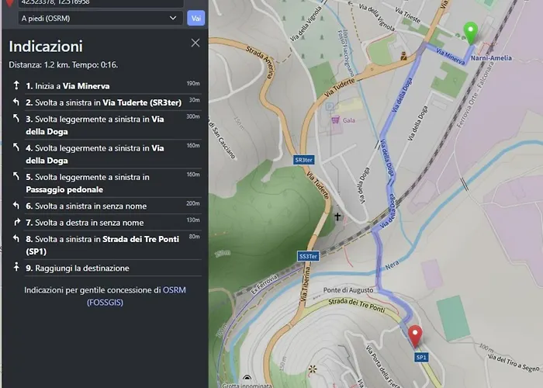Screen dimensions: 543x388
Task: Close the Indicazioni directions panel
Action: coord(195,43)
